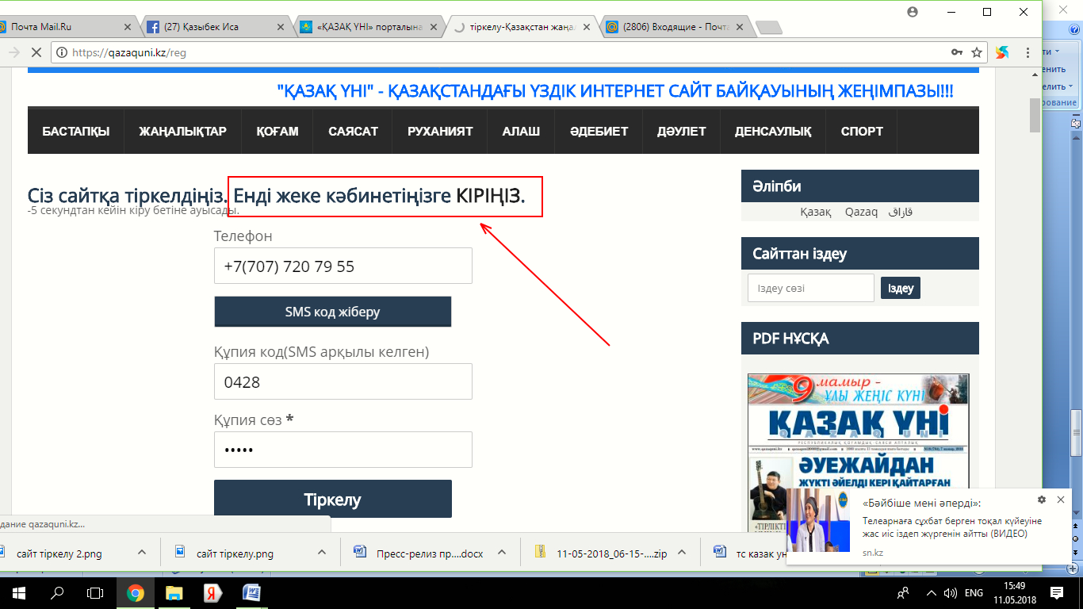The image size is (1083, 609).
Task: Open settings gear on the sn.kz notification
Action: [x=1042, y=500]
